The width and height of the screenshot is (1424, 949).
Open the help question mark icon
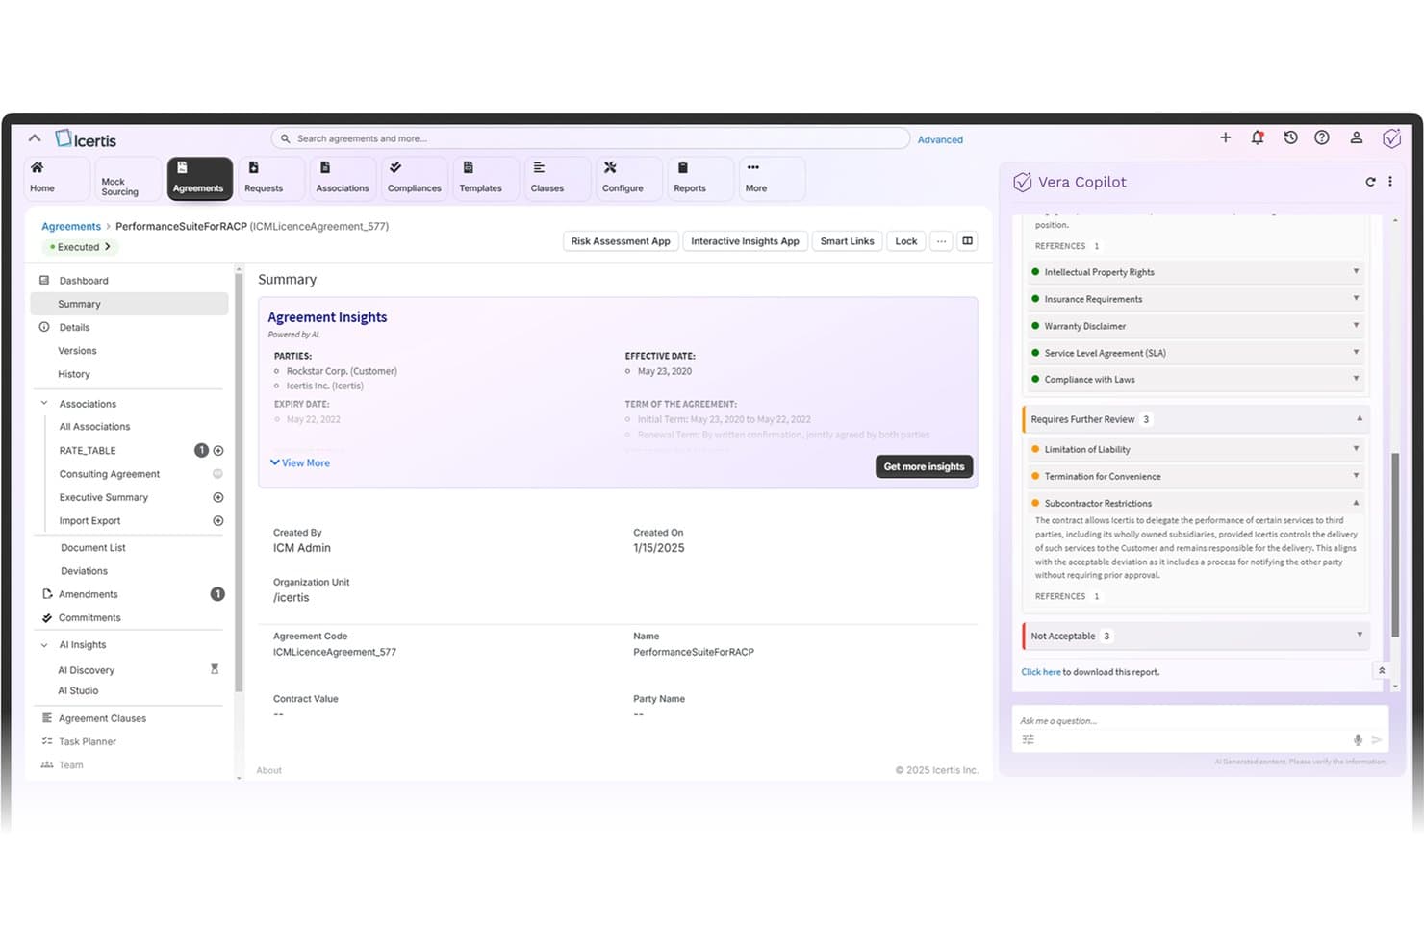tap(1322, 137)
